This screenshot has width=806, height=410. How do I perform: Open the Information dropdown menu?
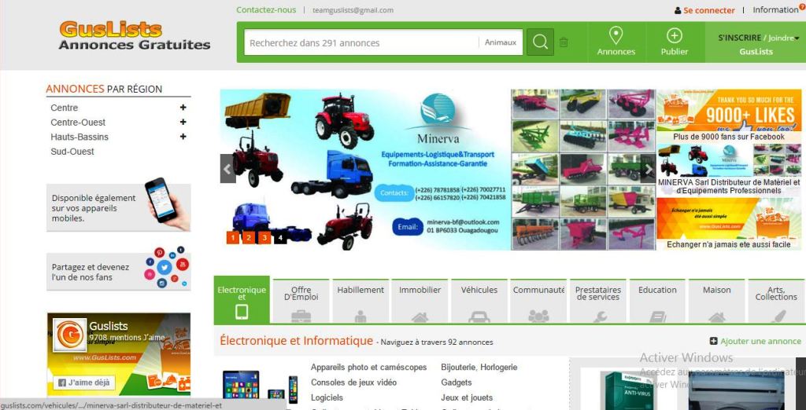778,10
